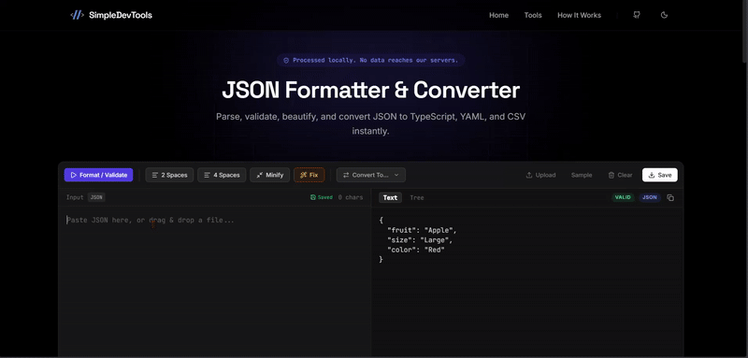This screenshot has width=748, height=358.
Task: Upload a JSON file
Action: [540, 175]
